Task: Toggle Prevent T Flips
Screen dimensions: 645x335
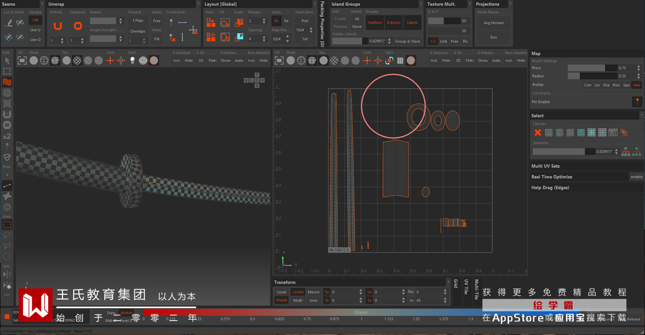Action: point(137,21)
